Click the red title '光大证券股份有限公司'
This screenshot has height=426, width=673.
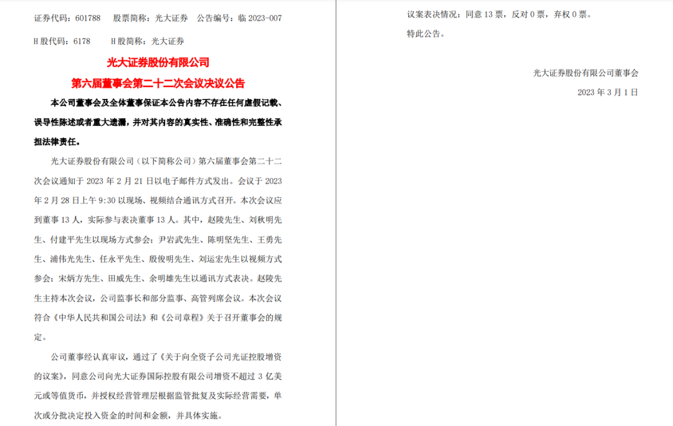pyautogui.click(x=158, y=62)
